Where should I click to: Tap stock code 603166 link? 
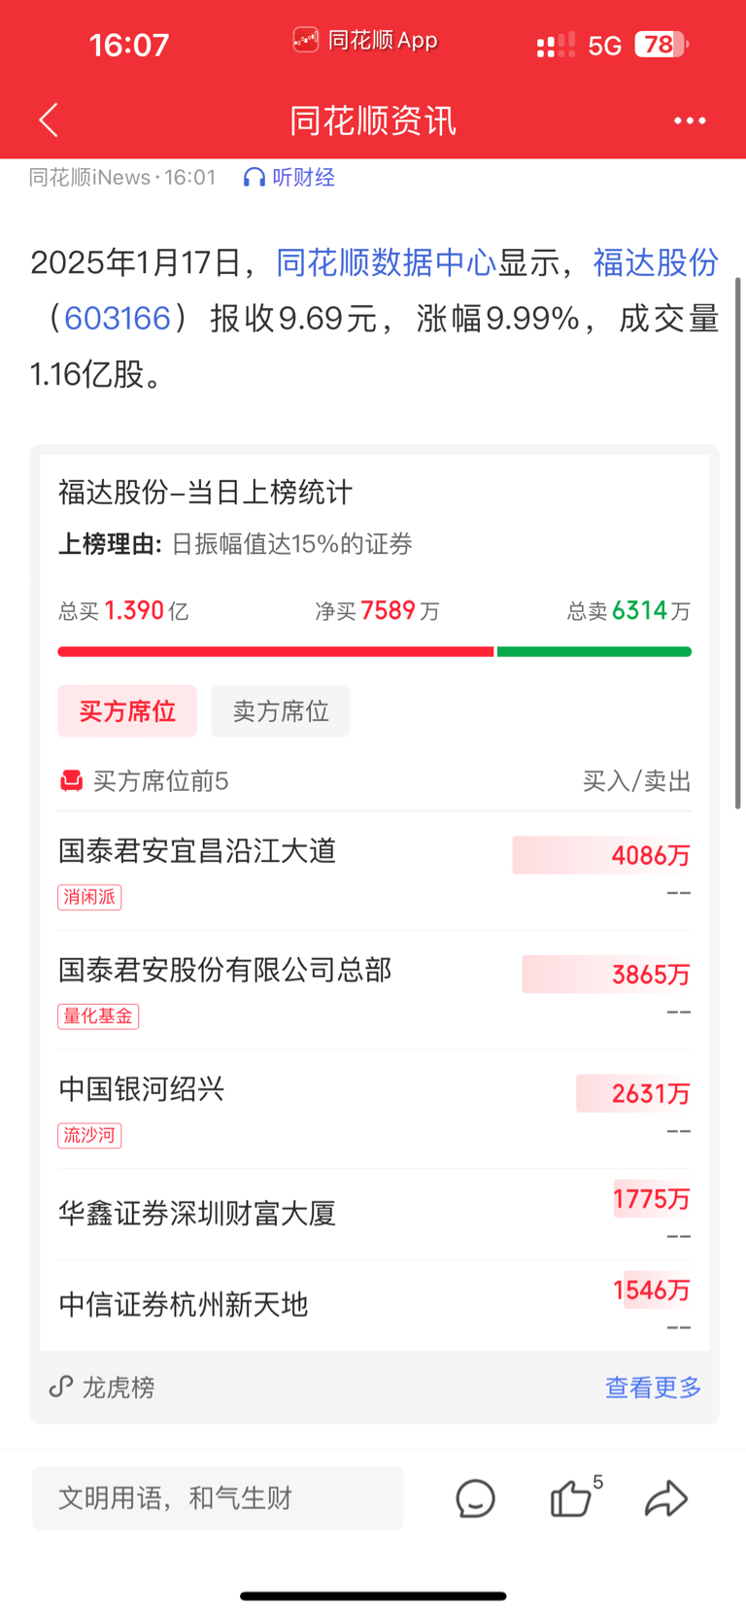click(118, 319)
